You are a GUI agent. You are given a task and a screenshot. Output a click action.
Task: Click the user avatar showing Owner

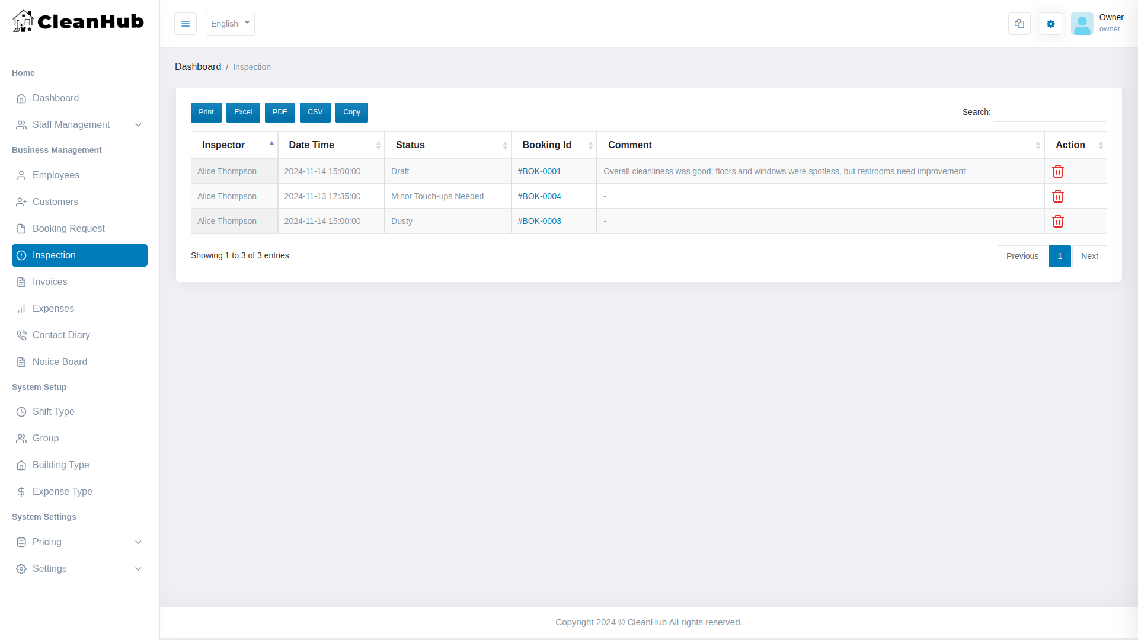(x=1083, y=24)
